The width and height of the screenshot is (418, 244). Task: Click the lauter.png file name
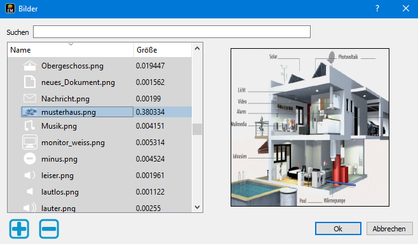(x=58, y=209)
